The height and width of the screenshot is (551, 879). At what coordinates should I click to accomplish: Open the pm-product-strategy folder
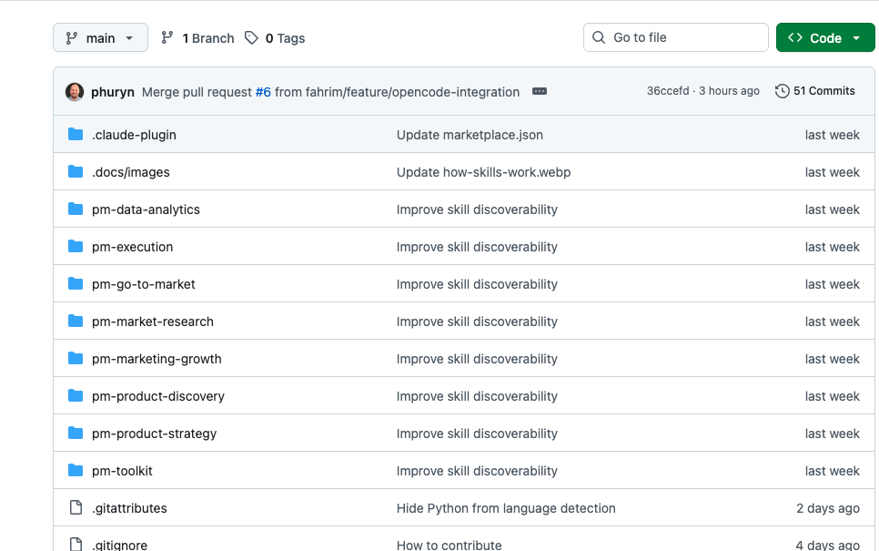(154, 434)
